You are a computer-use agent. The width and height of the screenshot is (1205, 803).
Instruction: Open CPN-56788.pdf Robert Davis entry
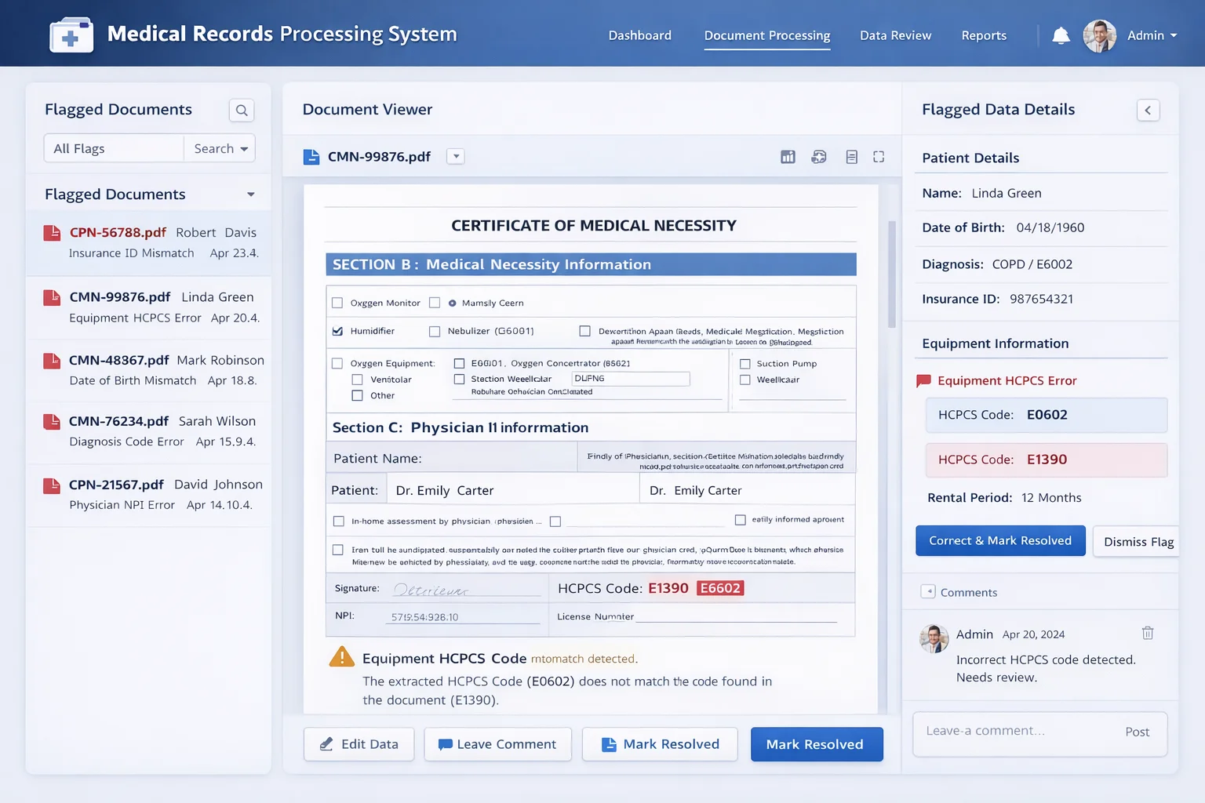149,242
